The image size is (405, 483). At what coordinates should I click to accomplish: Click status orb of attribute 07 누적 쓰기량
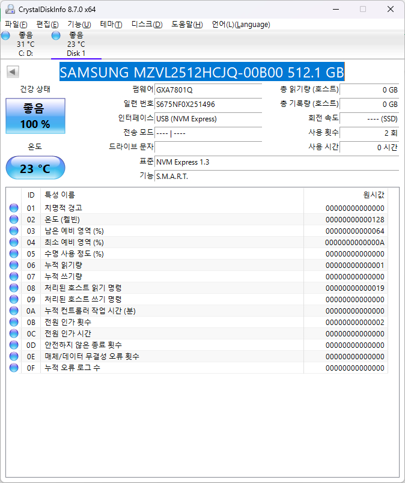(x=14, y=276)
